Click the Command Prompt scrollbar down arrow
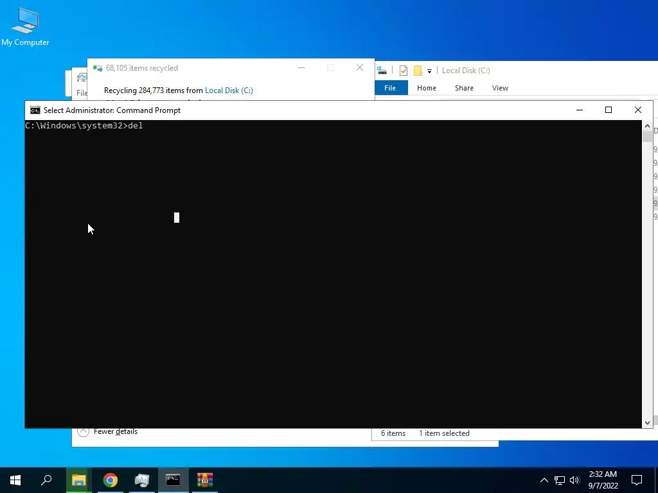The width and height of the screenshot is (658, 493). pos(647,423)
